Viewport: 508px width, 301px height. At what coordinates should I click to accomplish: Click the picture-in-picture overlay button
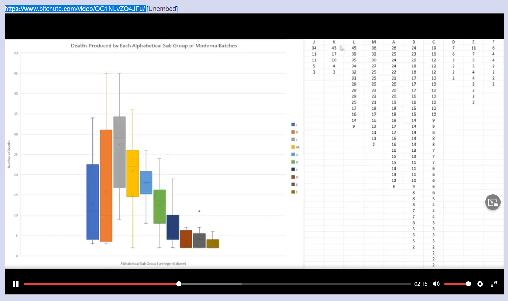click(493, 202)
